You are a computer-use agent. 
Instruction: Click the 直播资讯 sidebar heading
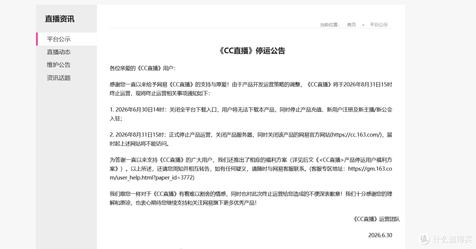pos(59,19)
